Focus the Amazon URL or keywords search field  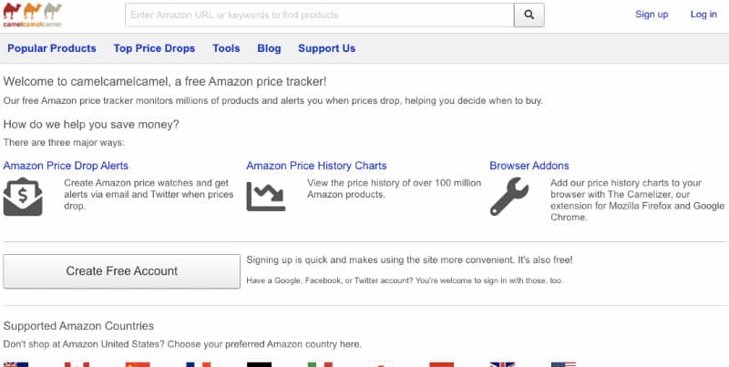coord(320,15)
